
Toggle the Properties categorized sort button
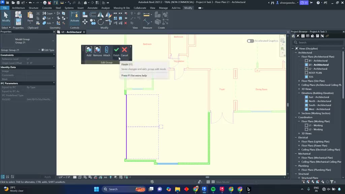pos(3,176)
